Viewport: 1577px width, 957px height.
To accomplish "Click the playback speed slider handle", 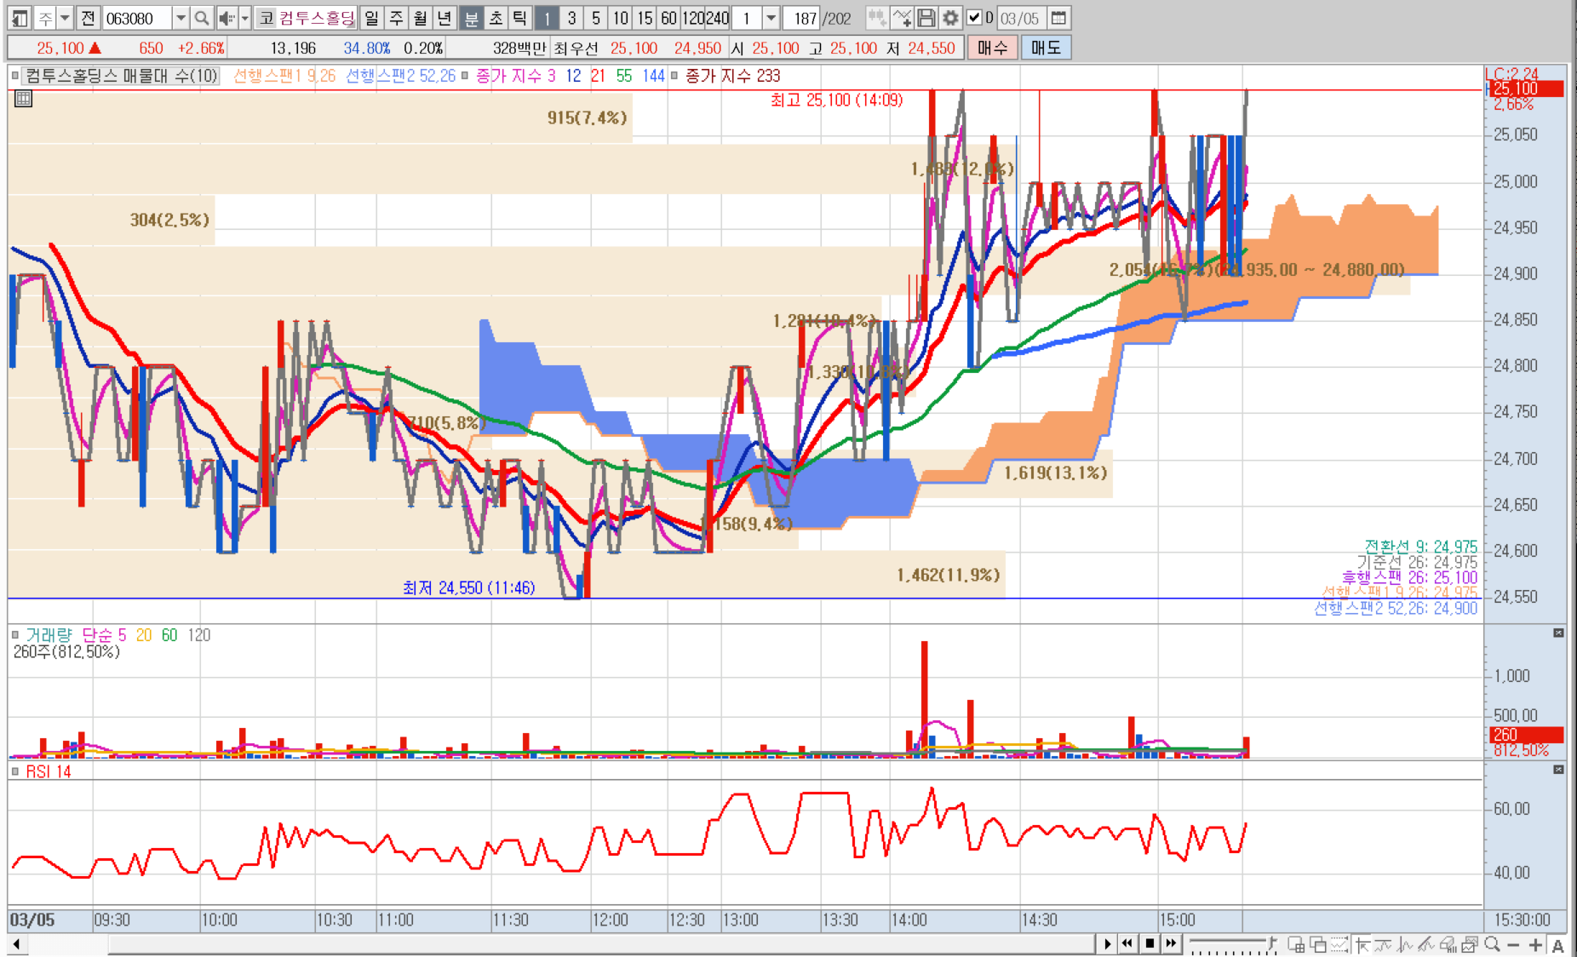I will click(1270, 943).
